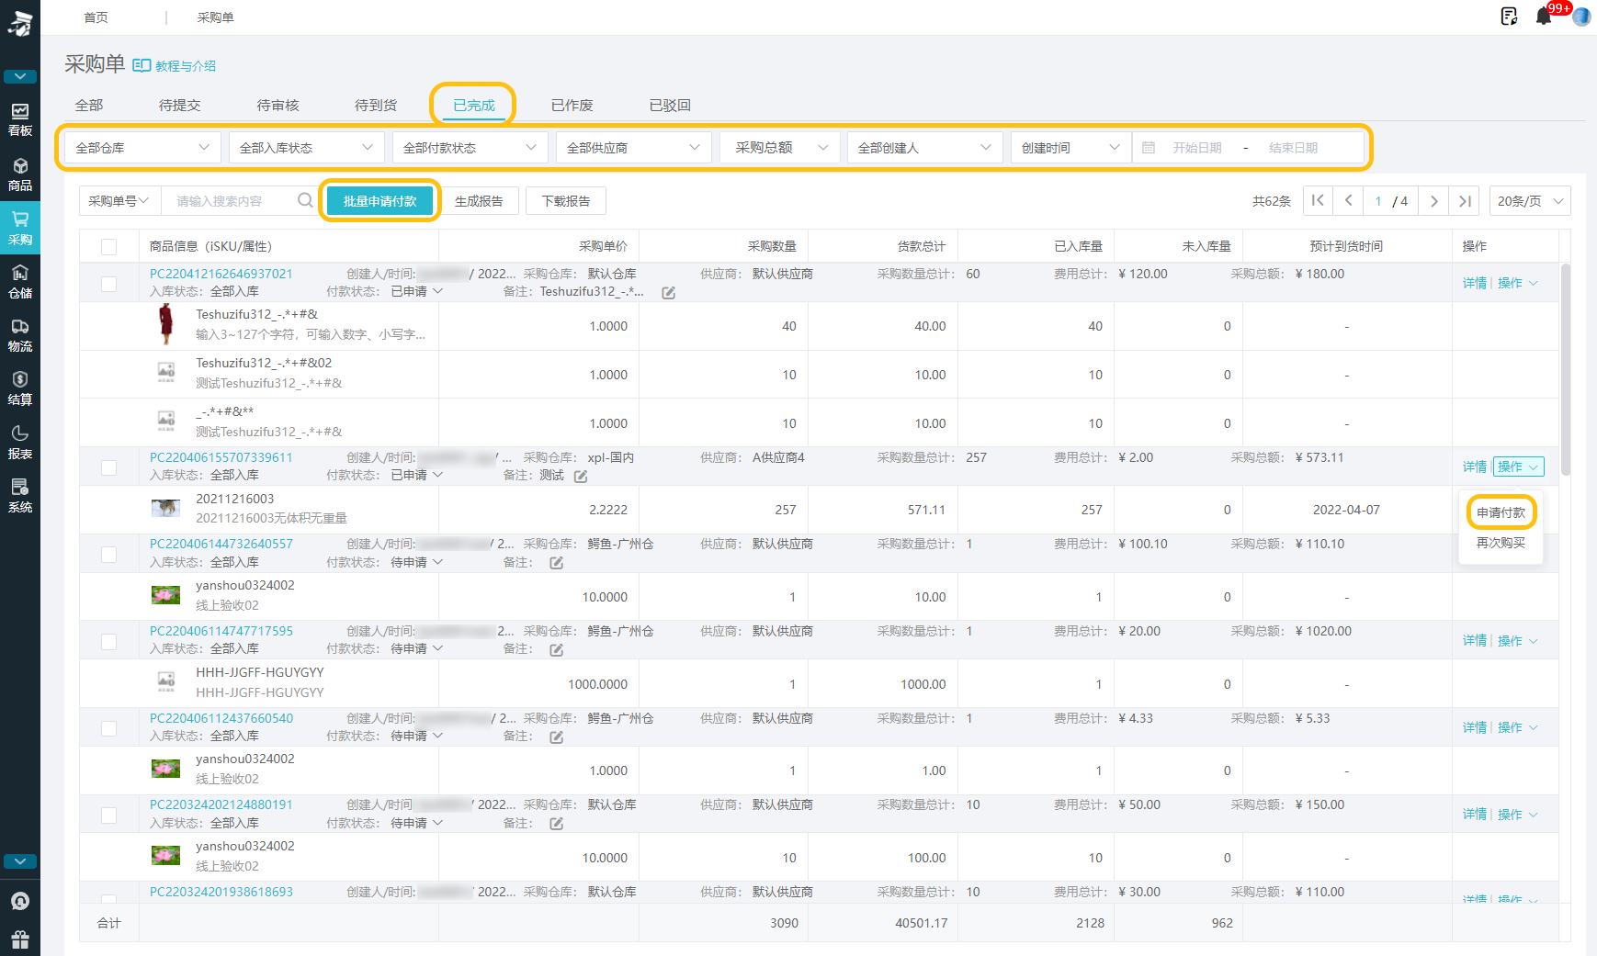Open 教程与介绍 tutorial link
1597x956 pixels.
coord(175,65)
